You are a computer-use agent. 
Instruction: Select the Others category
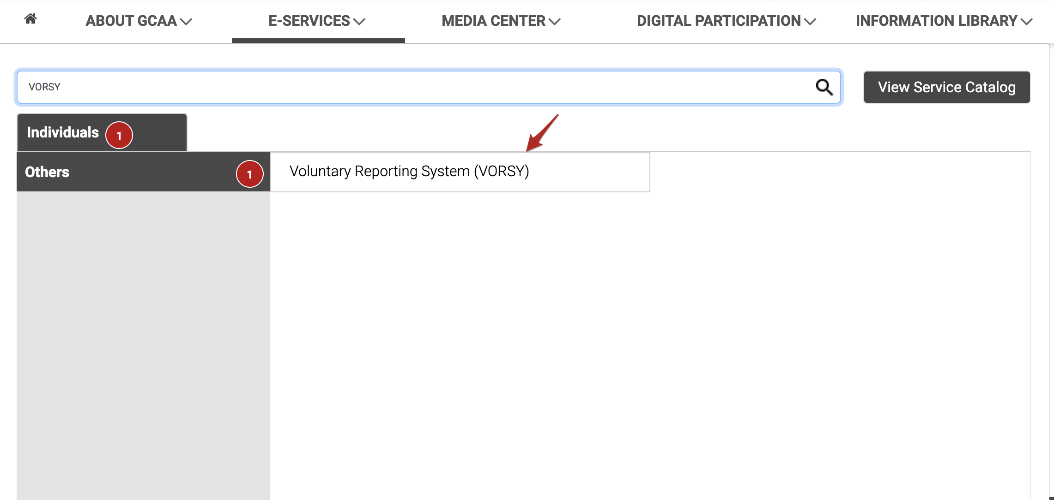pos(143,172)
